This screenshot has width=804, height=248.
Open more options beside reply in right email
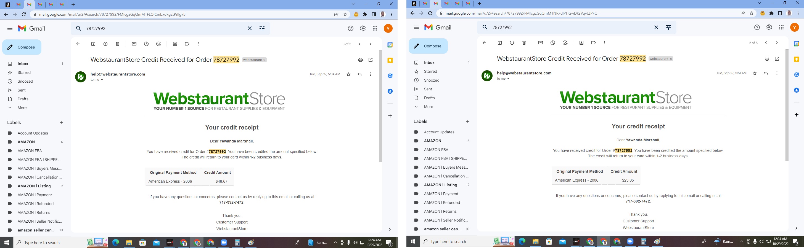pyautogui.click(x=777, y=73)
